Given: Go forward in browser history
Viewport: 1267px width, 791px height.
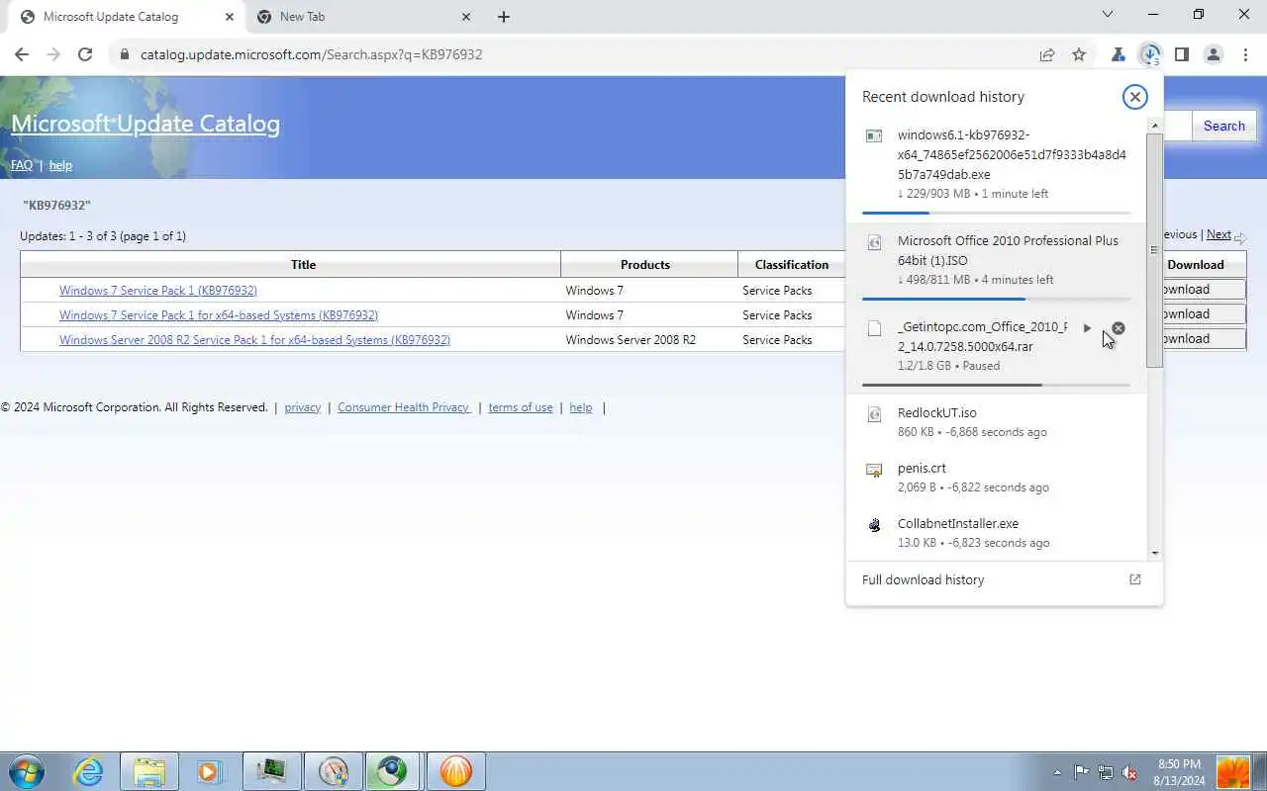Looking at the screenshot, I should tap(53, 54).
